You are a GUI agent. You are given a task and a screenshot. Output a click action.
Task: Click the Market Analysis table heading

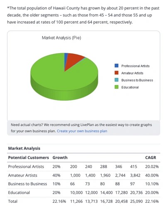[x=24, y=148]
